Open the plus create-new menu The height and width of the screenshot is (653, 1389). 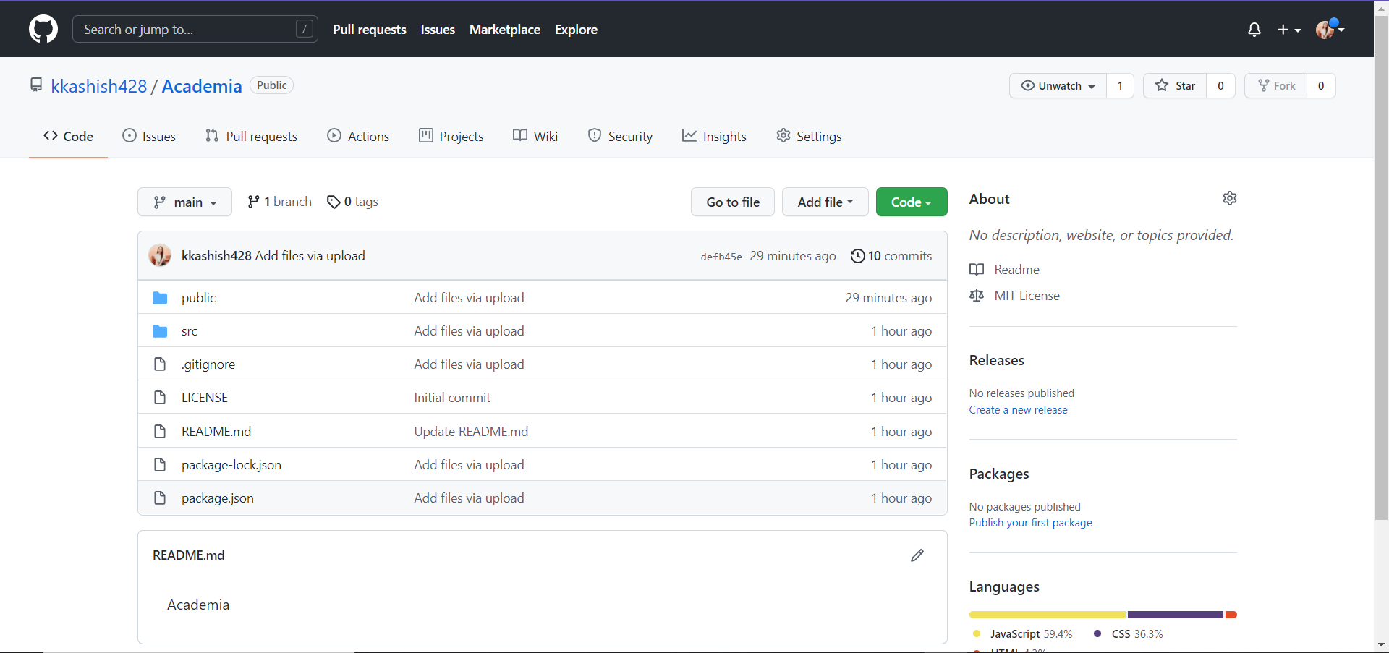click(x=1289, y=30)
